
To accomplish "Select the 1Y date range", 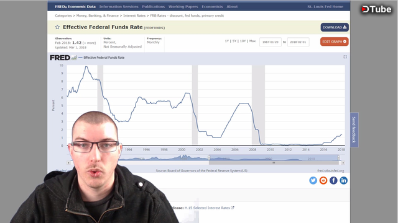I will 227,41.
